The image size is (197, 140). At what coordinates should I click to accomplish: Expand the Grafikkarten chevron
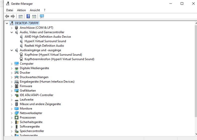point(12,91)
